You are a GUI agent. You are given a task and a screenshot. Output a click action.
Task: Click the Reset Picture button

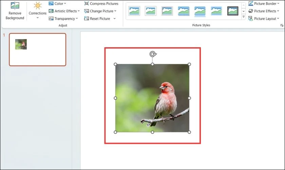click(x=97, y=19)
